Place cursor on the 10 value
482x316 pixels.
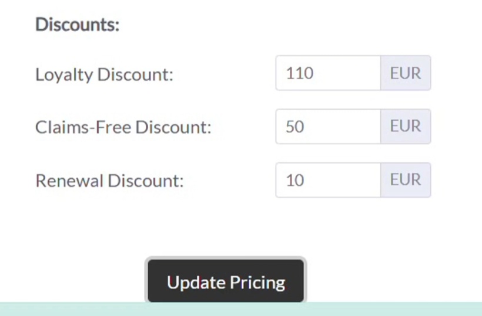pos(295,180)
